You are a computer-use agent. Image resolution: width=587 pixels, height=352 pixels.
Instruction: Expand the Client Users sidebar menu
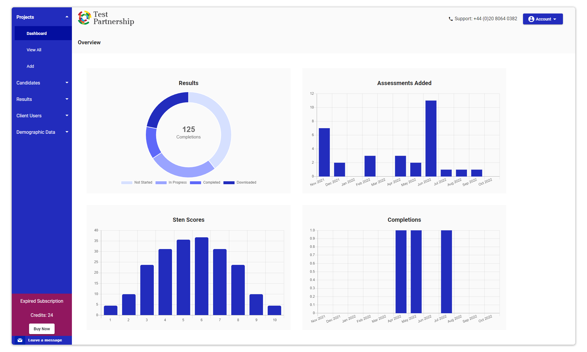click(67, 116)
